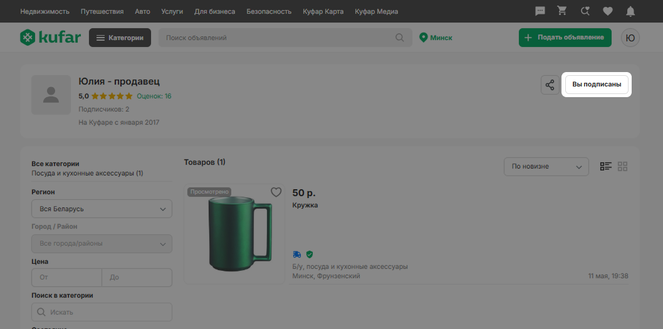Screen dimensions: 663x329
Task: Open the Категории menu button
Action: tap(120, 38)
